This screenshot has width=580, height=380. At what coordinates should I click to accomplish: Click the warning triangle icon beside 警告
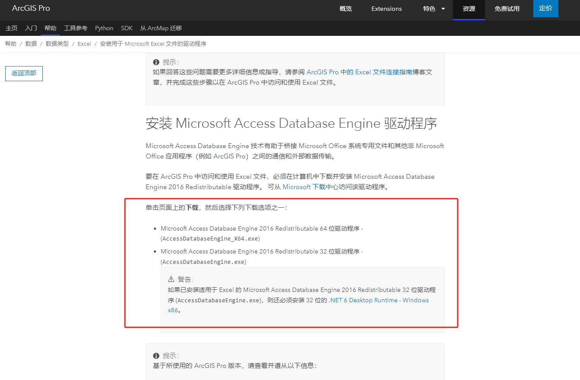pyautogui.click(x=171, y=279)
